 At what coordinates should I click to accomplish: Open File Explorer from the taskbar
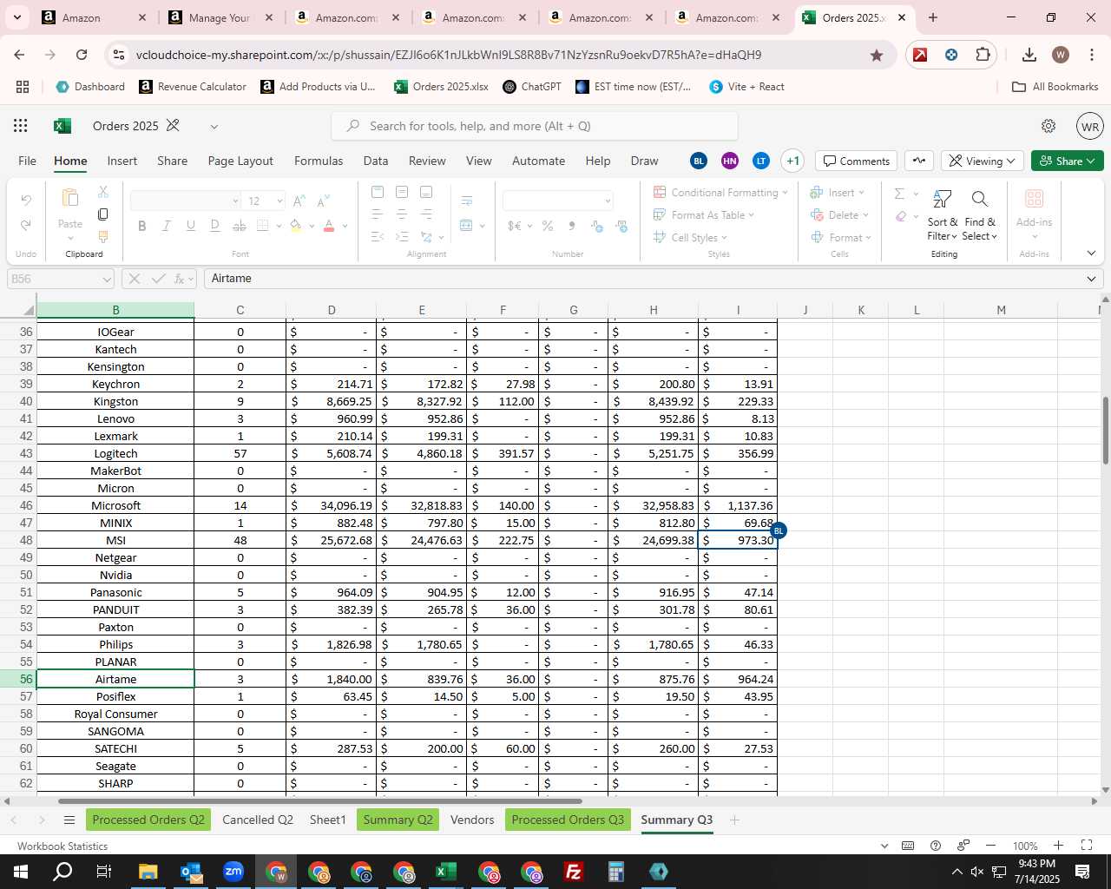[148, 872]
